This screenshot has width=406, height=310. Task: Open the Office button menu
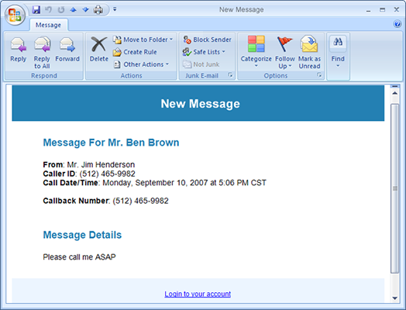pos(15,15)
